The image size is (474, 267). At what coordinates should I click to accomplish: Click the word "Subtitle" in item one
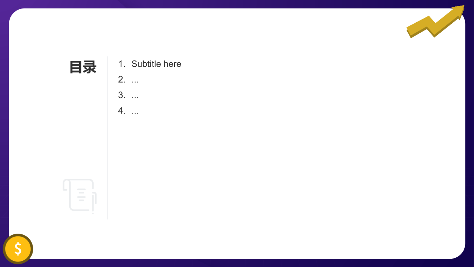[x=146, y=64]
